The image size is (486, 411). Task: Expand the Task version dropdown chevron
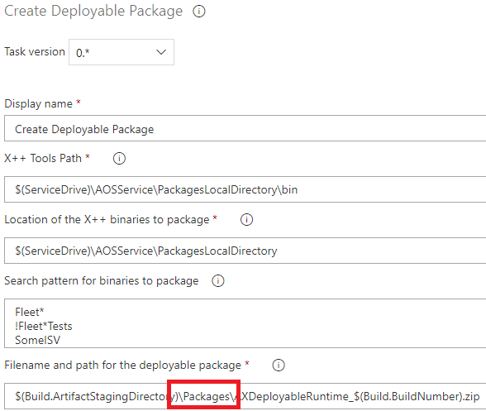[x=161, y=52]
